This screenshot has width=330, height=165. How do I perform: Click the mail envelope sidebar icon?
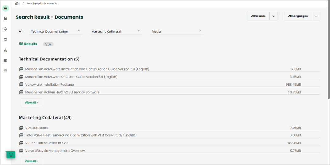point(6,71)
